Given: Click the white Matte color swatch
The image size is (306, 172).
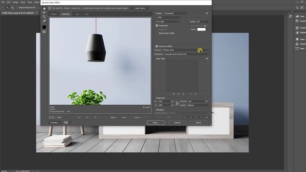Looking at the screenshot, I should tap(201, 30).
